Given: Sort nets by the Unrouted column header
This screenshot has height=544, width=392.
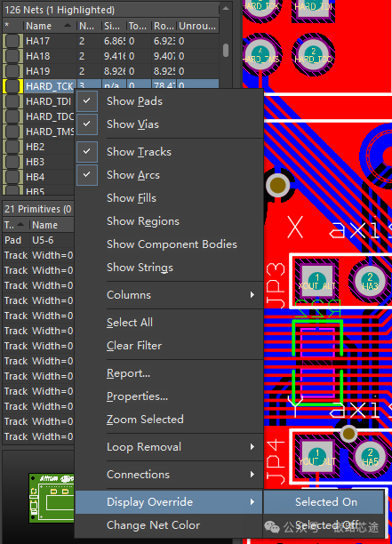Looking at the screenshot, I should 198,26.
